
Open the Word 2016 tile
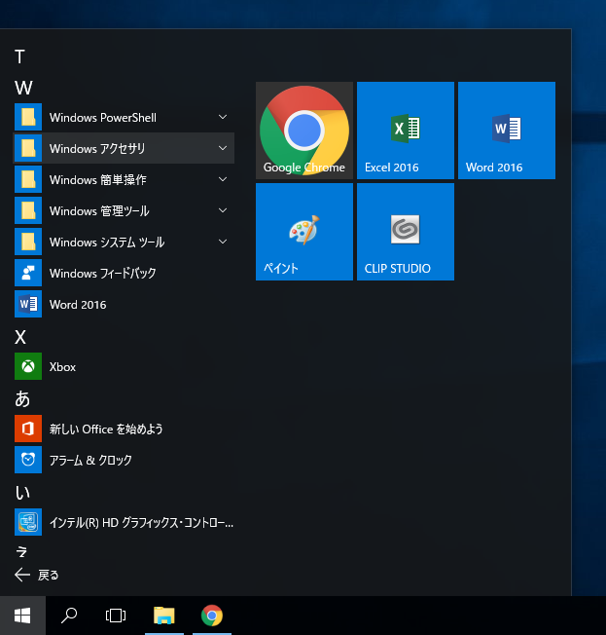click(506, 131)
